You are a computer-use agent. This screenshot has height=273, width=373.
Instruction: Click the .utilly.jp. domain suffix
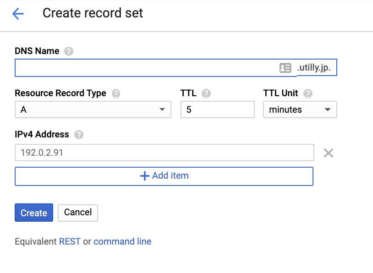(317, 68)
